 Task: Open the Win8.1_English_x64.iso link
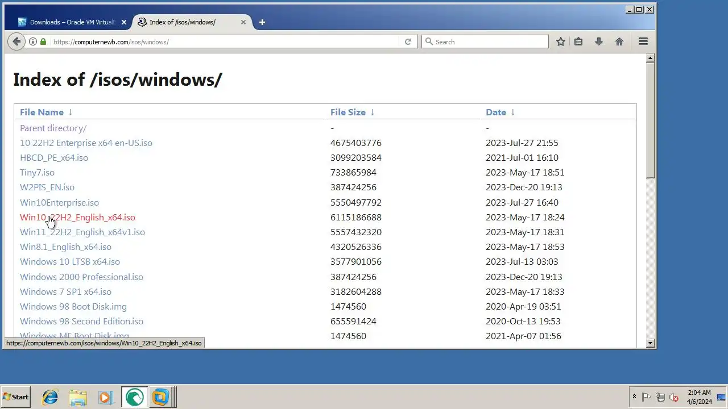65,247
